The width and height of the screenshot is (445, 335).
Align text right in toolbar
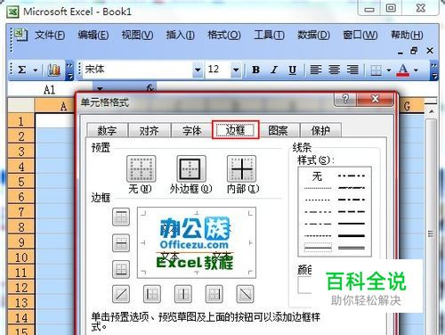352,69
